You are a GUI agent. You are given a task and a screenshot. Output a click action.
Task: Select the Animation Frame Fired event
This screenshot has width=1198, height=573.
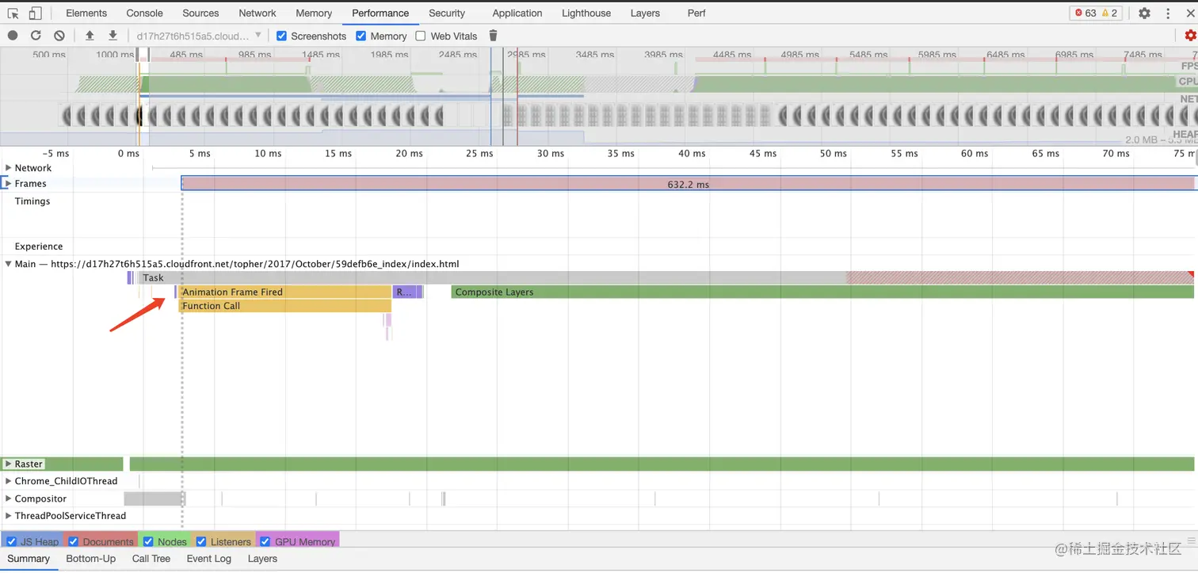[x=285, y=292]
